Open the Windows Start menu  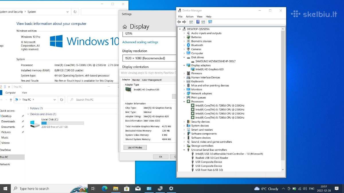point(5,188)
